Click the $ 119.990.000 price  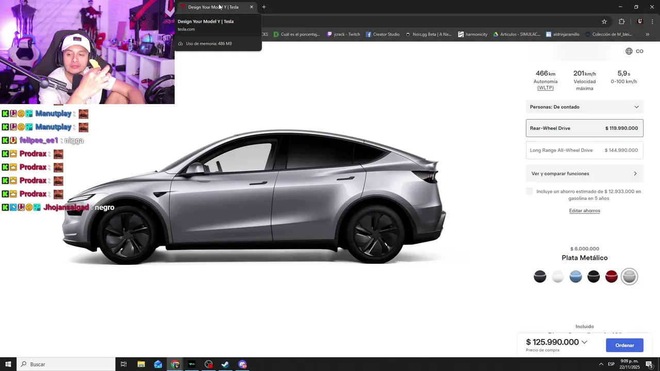click(621, 128)
